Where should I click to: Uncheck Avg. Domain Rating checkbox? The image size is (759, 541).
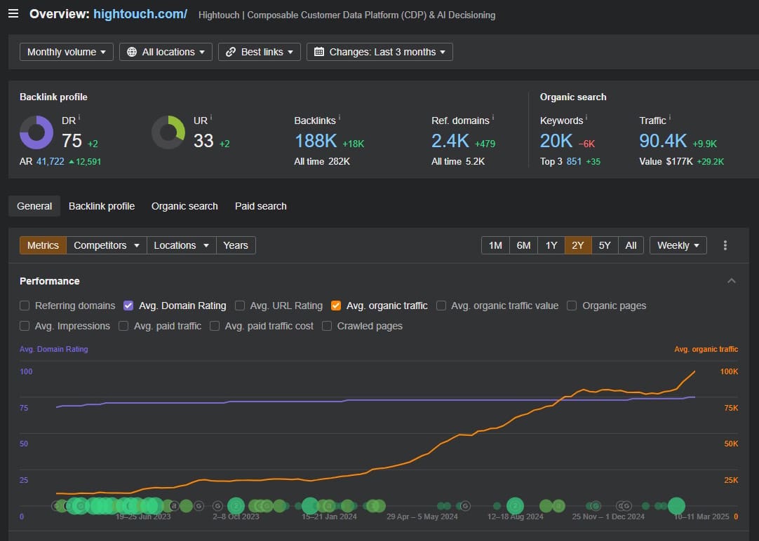pos(128,306)
